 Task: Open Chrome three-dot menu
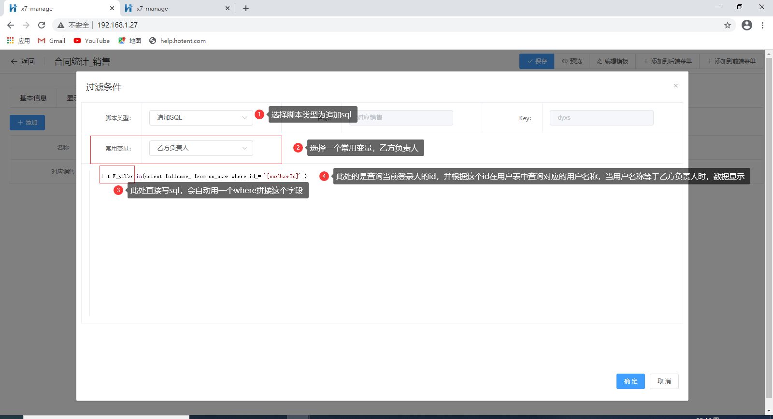point(762,25)
